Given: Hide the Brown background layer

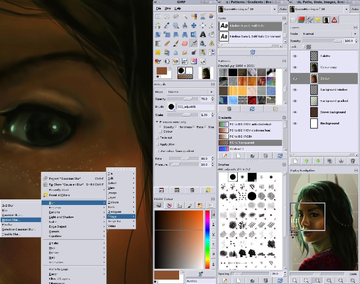Looking at the screenshot, I should [x=295, y=112].
